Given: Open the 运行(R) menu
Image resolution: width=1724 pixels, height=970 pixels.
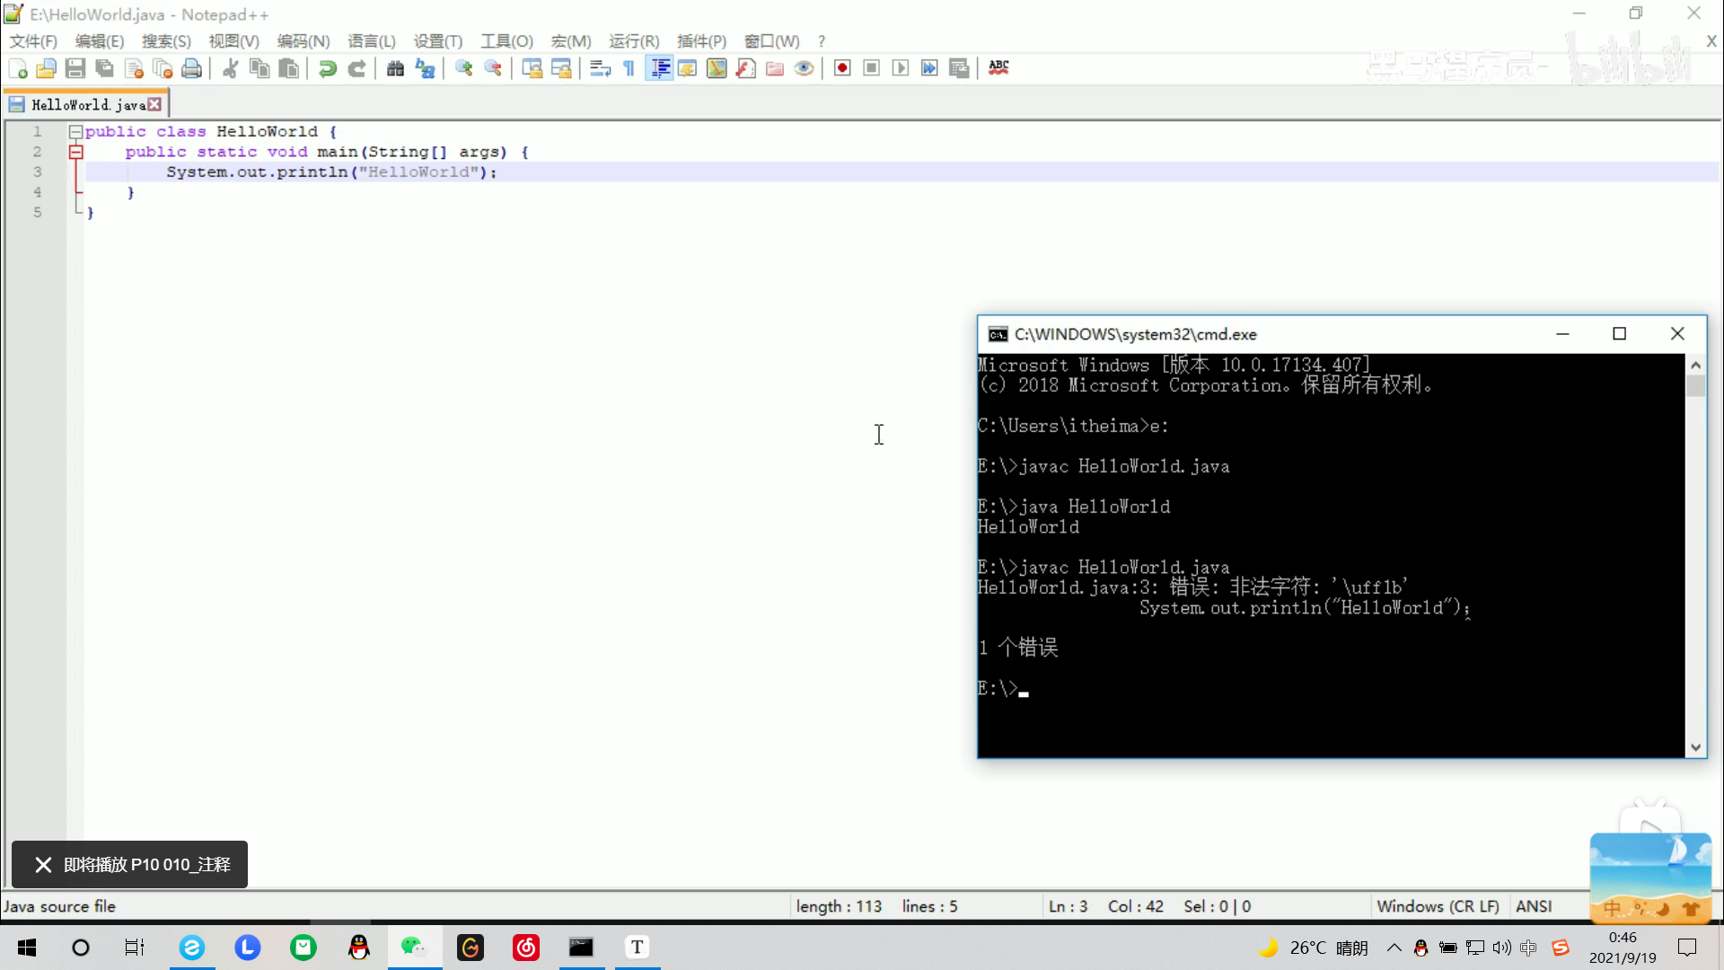Looking at the screenshot, I should pyautogui.click(x=634, y=41).
